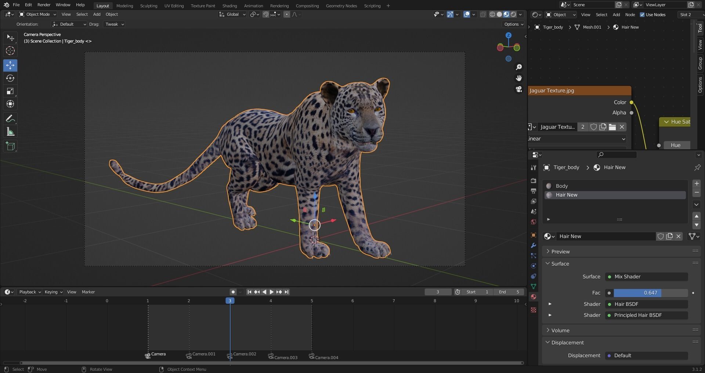This screenshot has height=373, width=705.
Task: Open the viewport Options dropdown
Action: 513,24
